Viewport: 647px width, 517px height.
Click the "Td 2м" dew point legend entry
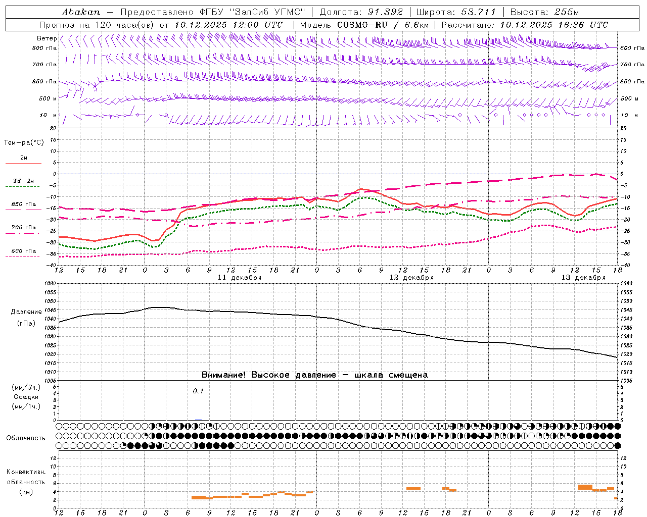pos(24,181)
